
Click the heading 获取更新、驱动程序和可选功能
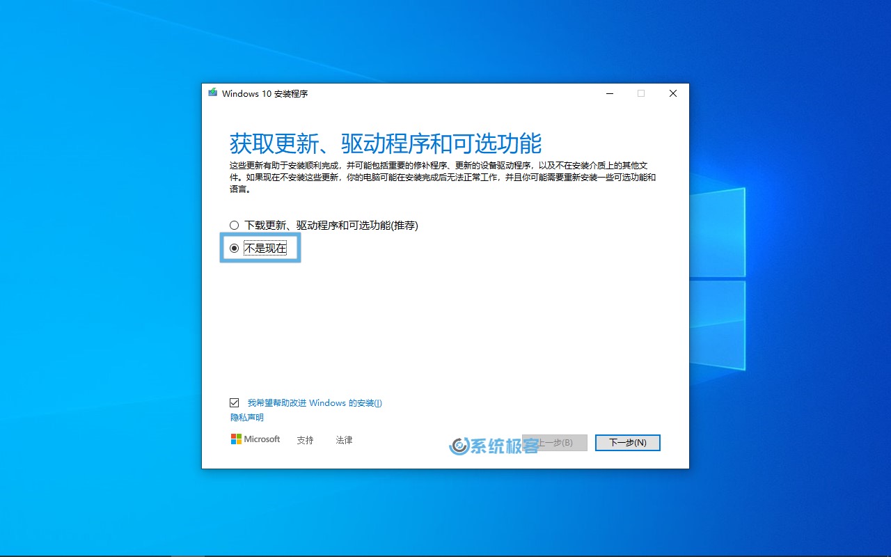coord(386,143)
